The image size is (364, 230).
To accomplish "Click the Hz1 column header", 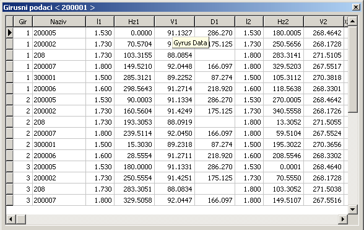I will 134,22.
